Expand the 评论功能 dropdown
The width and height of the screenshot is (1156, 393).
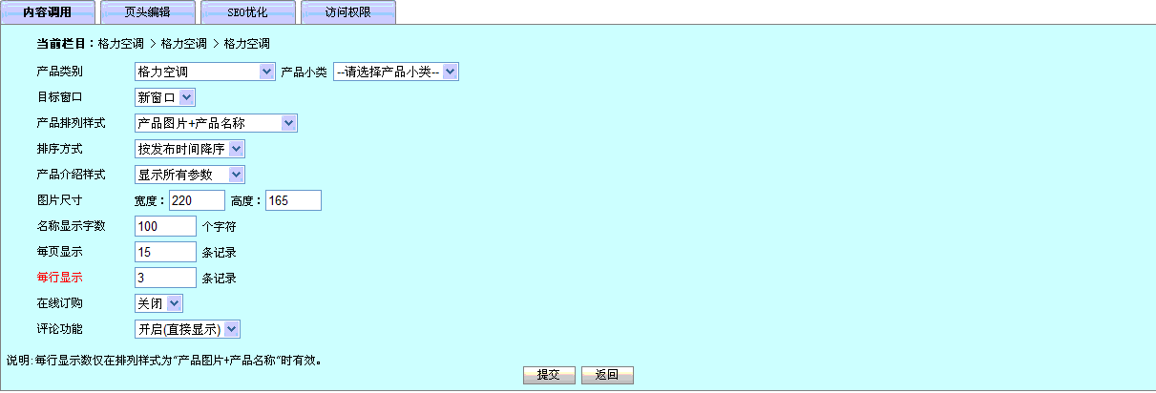pos(187,329)
